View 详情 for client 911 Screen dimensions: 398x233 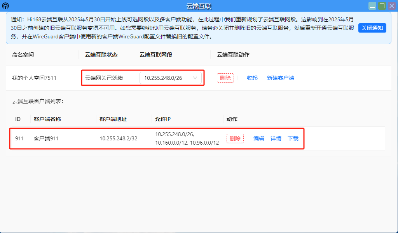pos(276,138)
